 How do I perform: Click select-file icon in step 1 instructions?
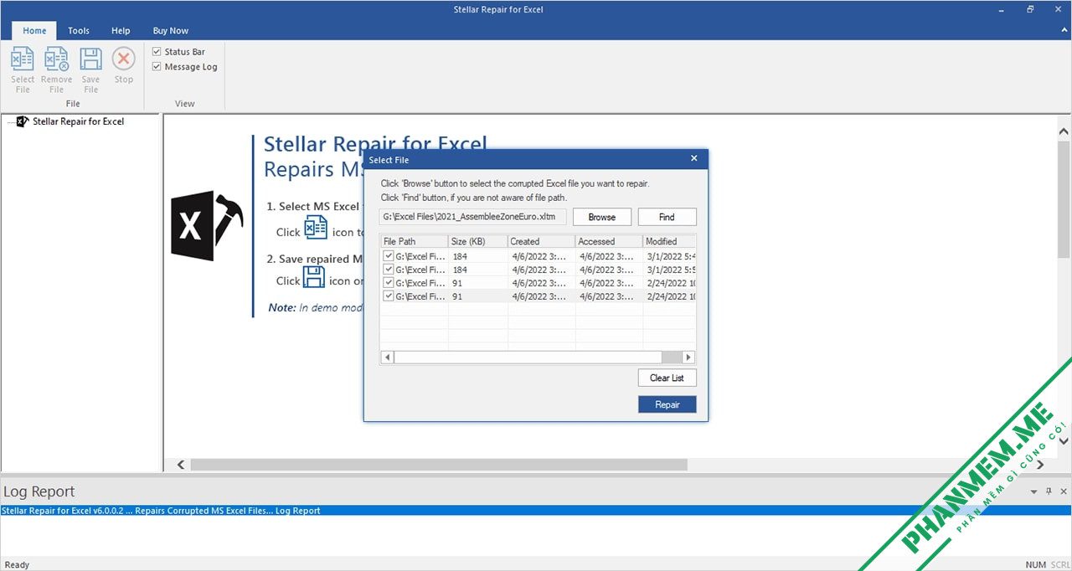(316, 228)
